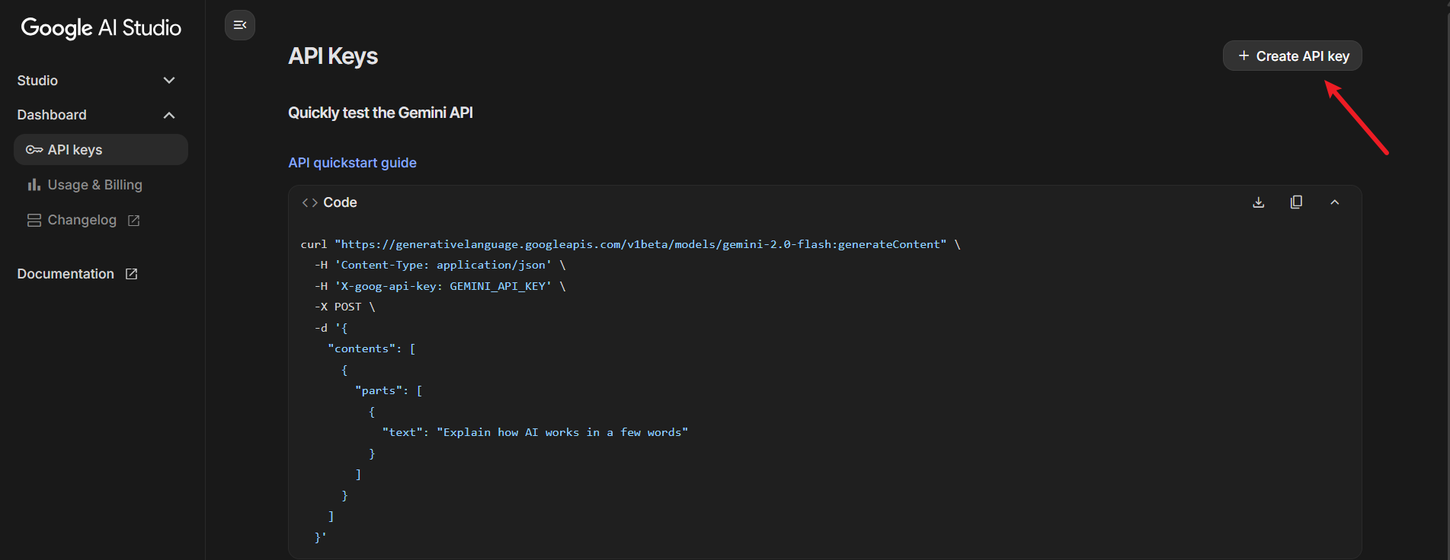The height and width of the screenshot is (560, 1450).
Task: Click the "parts": [ line
Action: (389, 390)
